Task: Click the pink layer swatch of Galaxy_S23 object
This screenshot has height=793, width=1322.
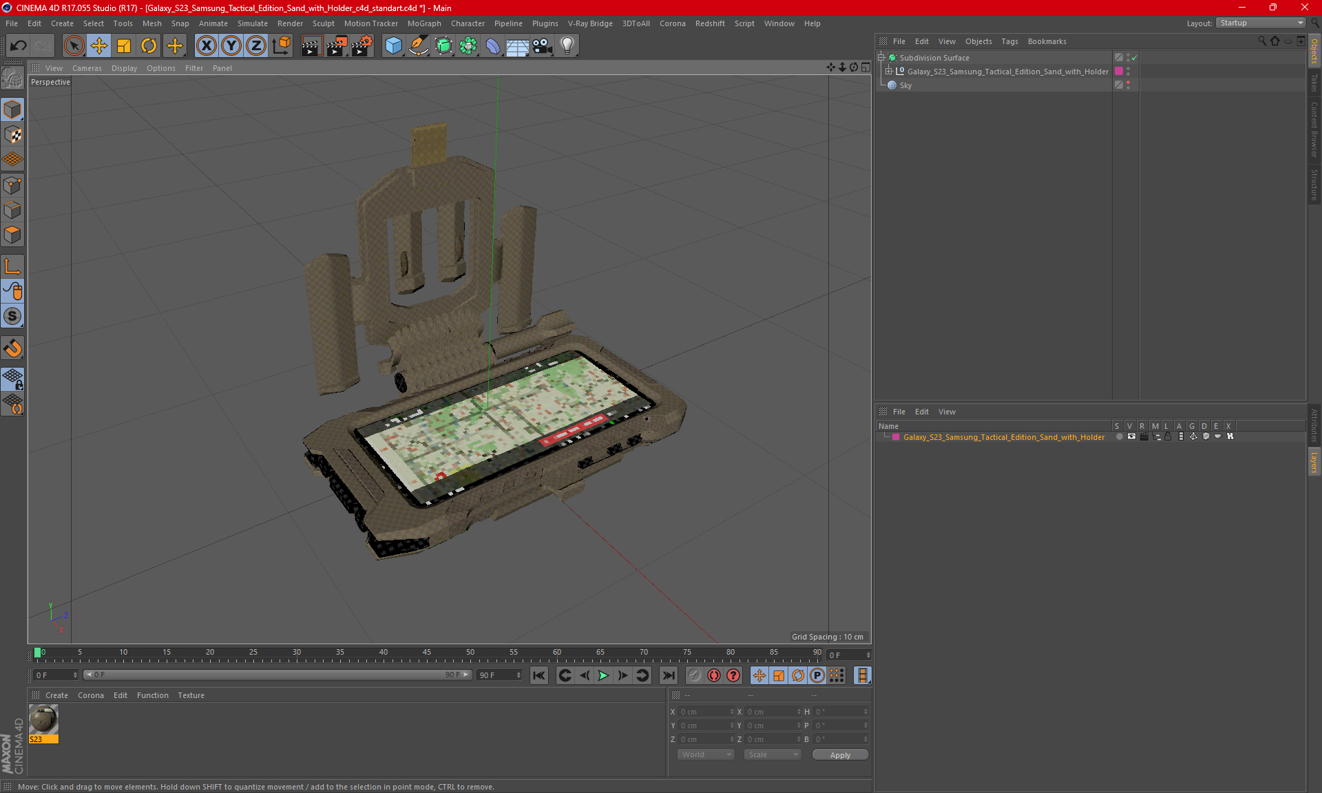Action: 1119,72
